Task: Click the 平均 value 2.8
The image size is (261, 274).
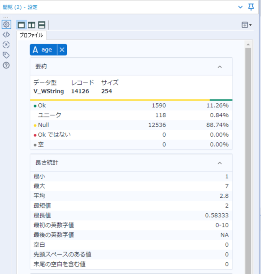Action: [224, 196]
